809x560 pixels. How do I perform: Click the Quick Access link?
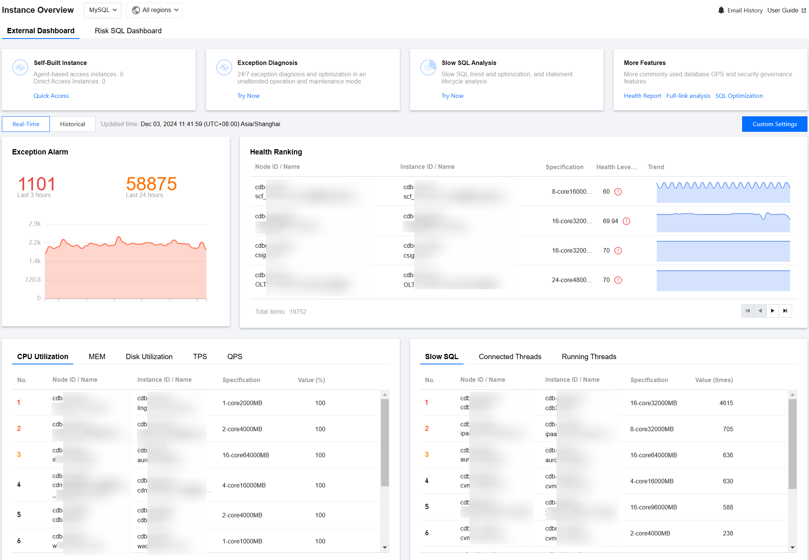51,96
